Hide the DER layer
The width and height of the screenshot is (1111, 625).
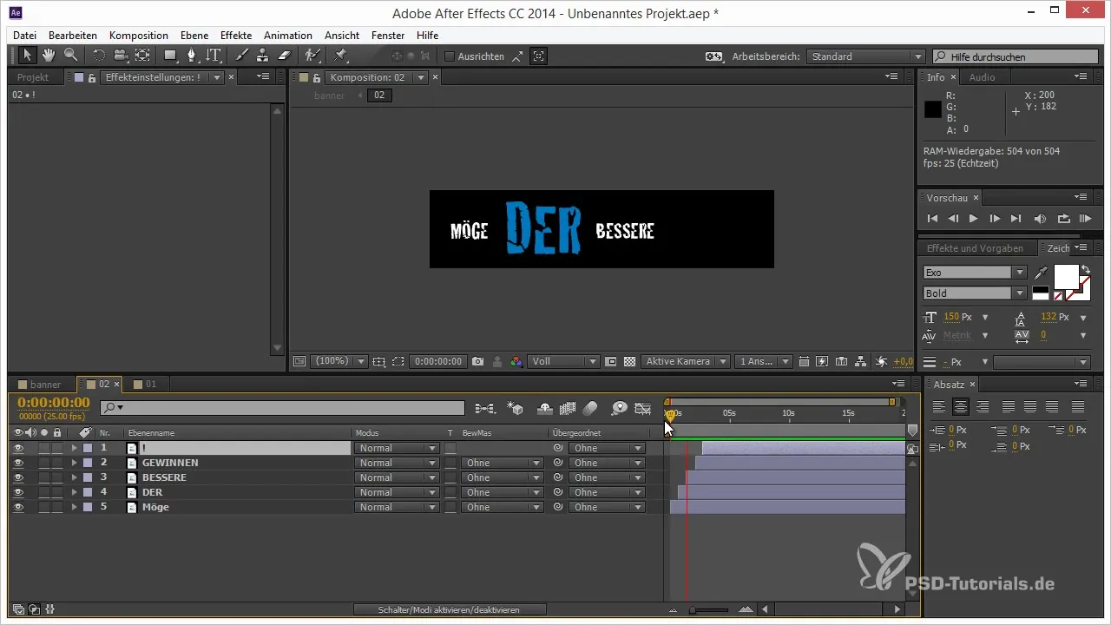[x=18, y=492]
